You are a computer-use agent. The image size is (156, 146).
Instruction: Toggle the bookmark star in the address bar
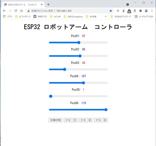point(110,11)
